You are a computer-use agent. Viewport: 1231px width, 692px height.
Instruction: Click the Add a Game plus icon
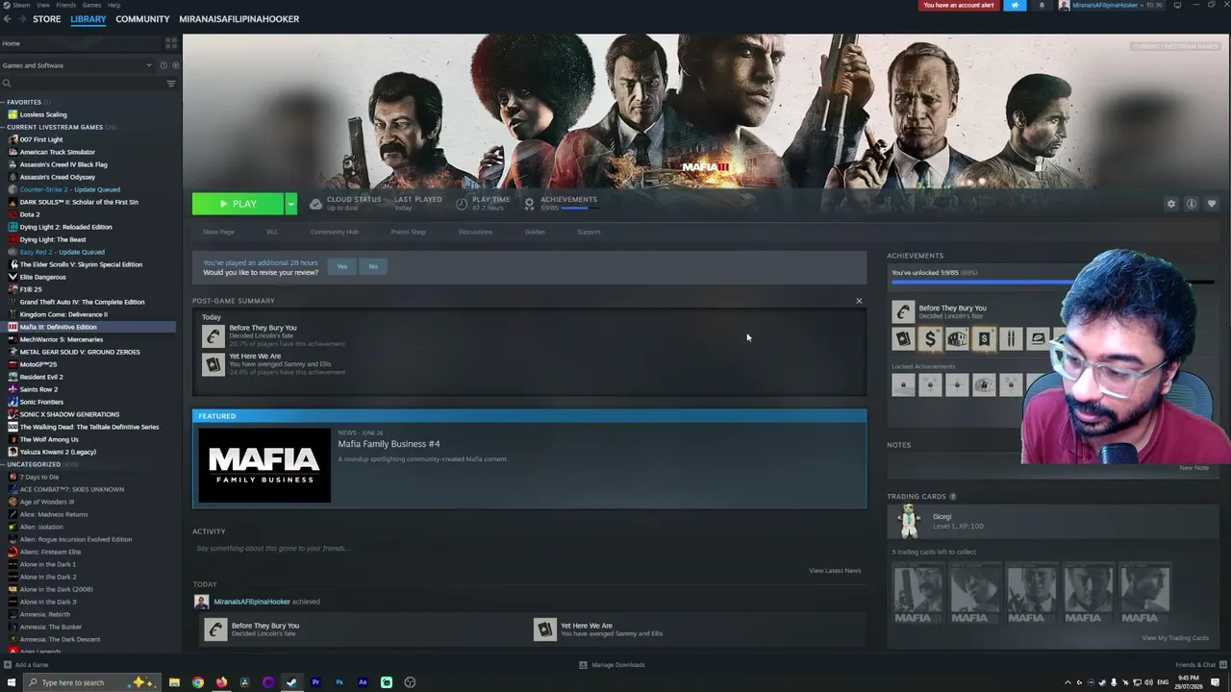[x=8, y=665]
